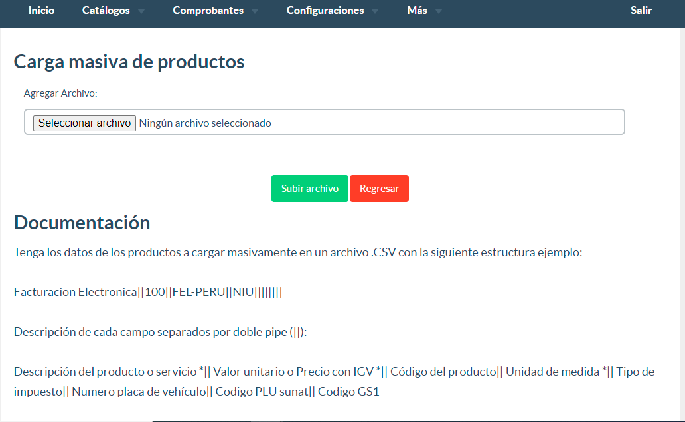685x422 pixels.
Task: Click the 'Codigo PLU sunat' field description
Action: [x=262, y=392]
